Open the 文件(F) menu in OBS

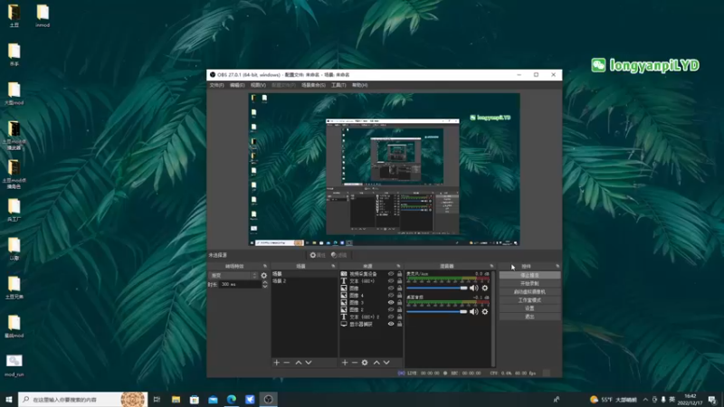pos(216,85)
